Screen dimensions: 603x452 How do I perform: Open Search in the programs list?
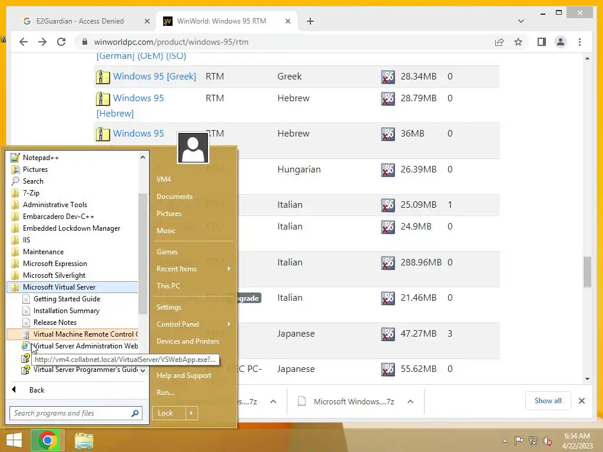tap(33, 181)
